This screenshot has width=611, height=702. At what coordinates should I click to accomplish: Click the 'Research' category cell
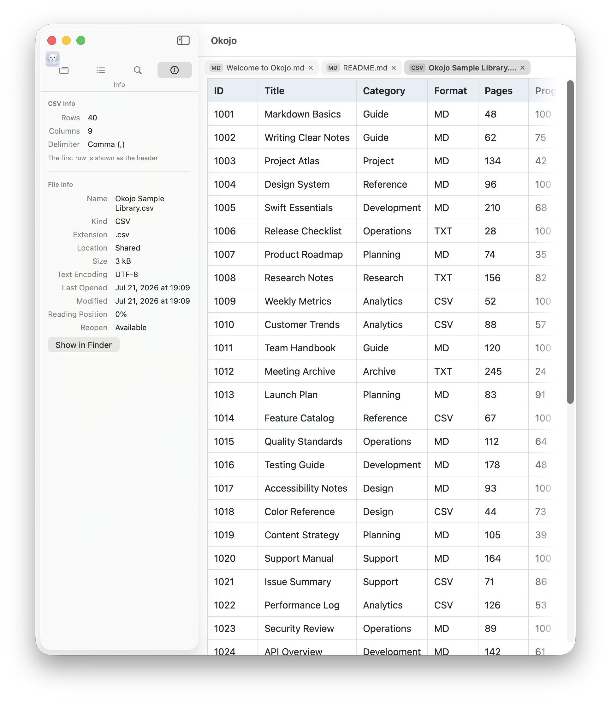pos(392,278)
